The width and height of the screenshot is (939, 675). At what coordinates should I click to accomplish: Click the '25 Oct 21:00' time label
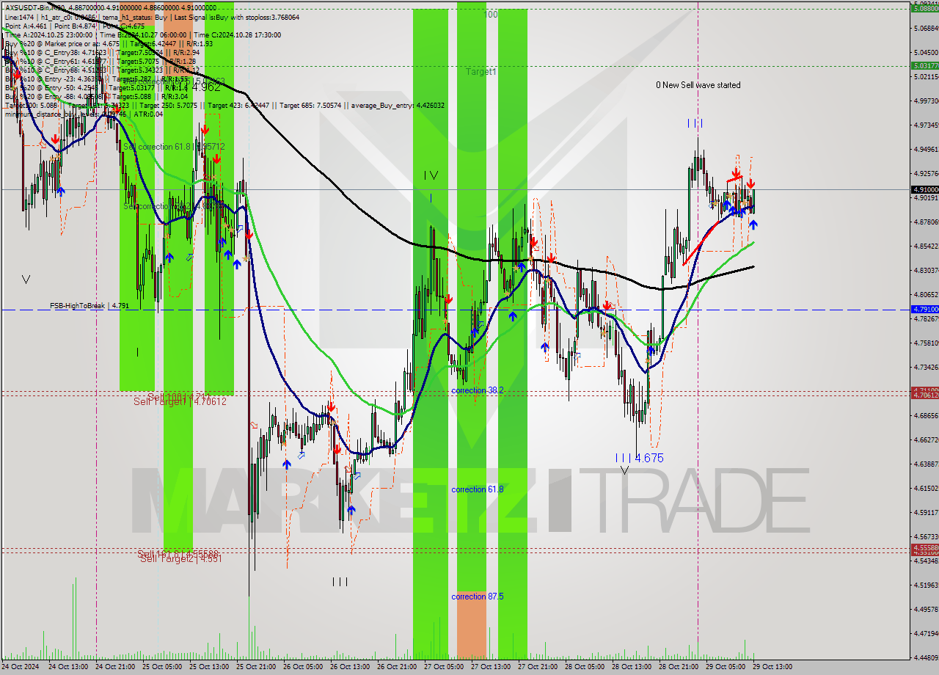tap(256, 667)
